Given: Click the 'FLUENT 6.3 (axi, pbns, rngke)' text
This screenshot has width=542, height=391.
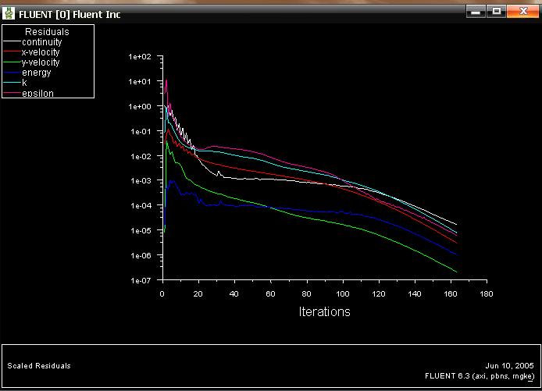Looking at the screenshot, I should click(x=480, y=376).
